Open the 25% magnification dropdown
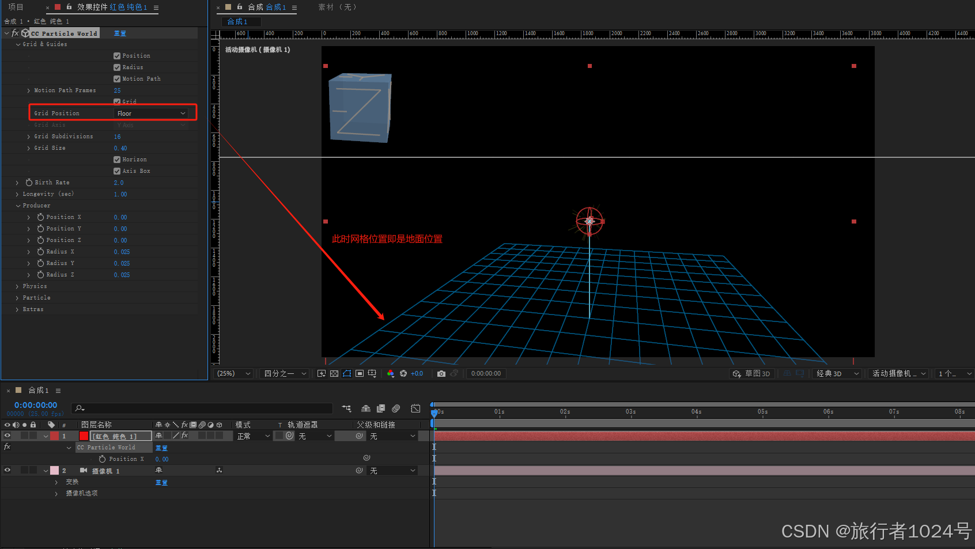975x549 pixels. coord(234,374)
